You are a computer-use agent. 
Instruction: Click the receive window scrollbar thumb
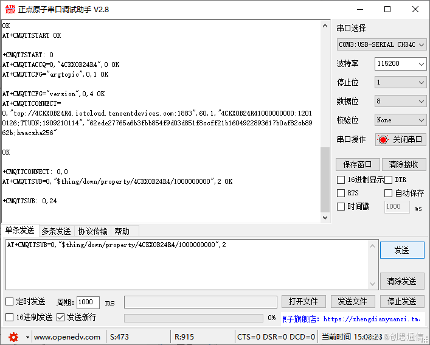tap(325, 179)
